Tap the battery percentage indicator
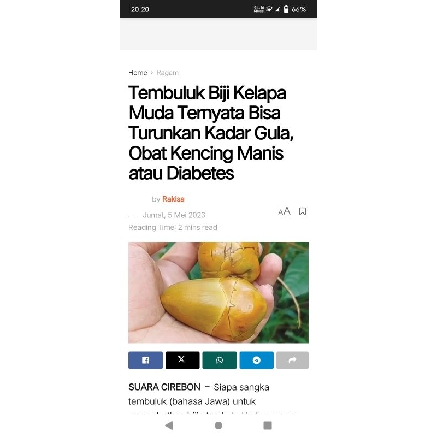The image size is (437, 437). 298,9
